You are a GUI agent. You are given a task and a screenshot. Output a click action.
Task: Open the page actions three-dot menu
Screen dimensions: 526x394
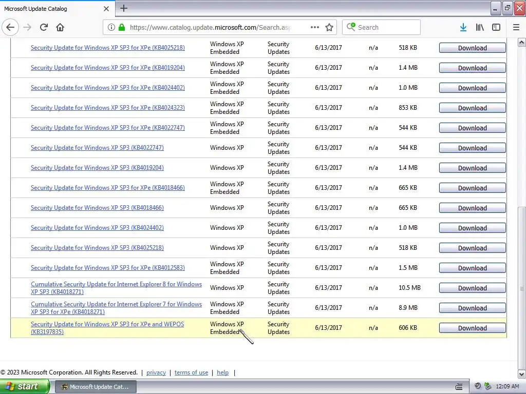coord(315,27)
